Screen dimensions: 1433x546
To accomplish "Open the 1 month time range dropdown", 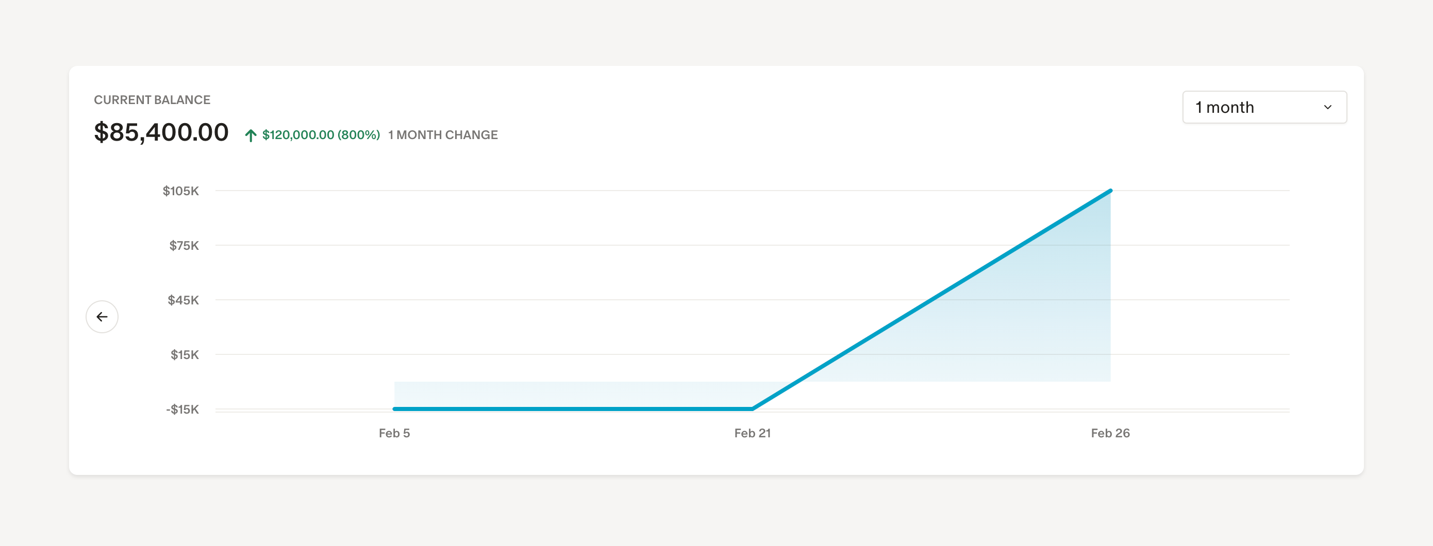I will point(1263,107).
